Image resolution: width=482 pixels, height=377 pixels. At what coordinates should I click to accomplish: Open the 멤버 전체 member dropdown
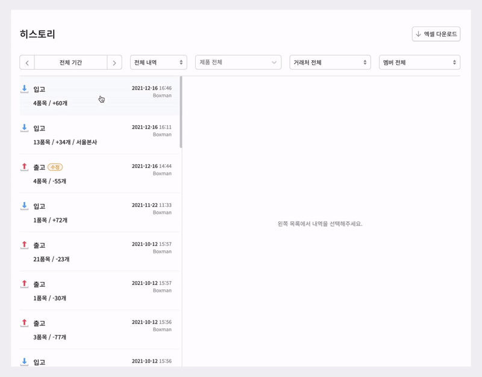tap(419, 63)
